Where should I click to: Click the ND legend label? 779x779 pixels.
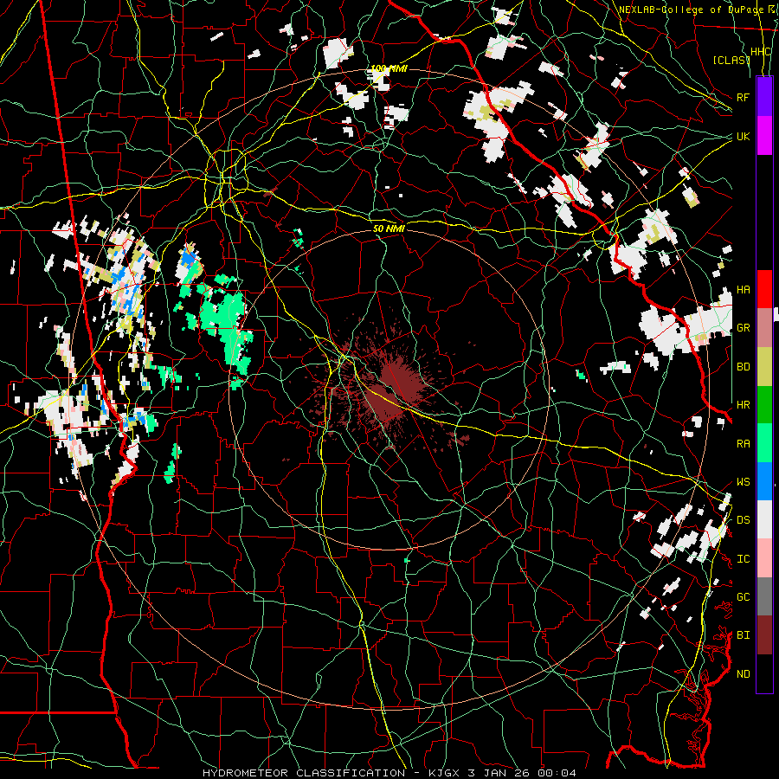[743, 674]
